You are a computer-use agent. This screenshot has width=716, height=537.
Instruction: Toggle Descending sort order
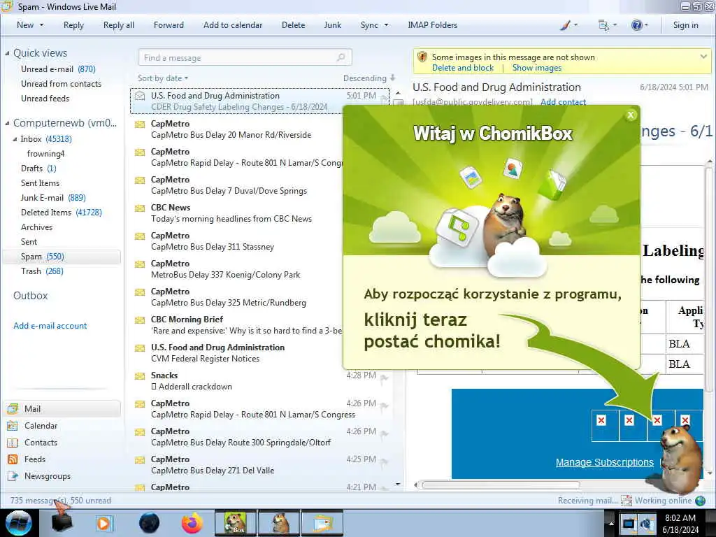click(x=369, y=78)
